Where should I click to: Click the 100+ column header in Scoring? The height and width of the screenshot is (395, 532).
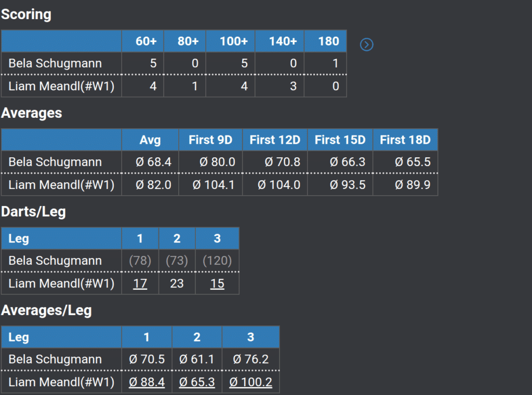[234, 42]
